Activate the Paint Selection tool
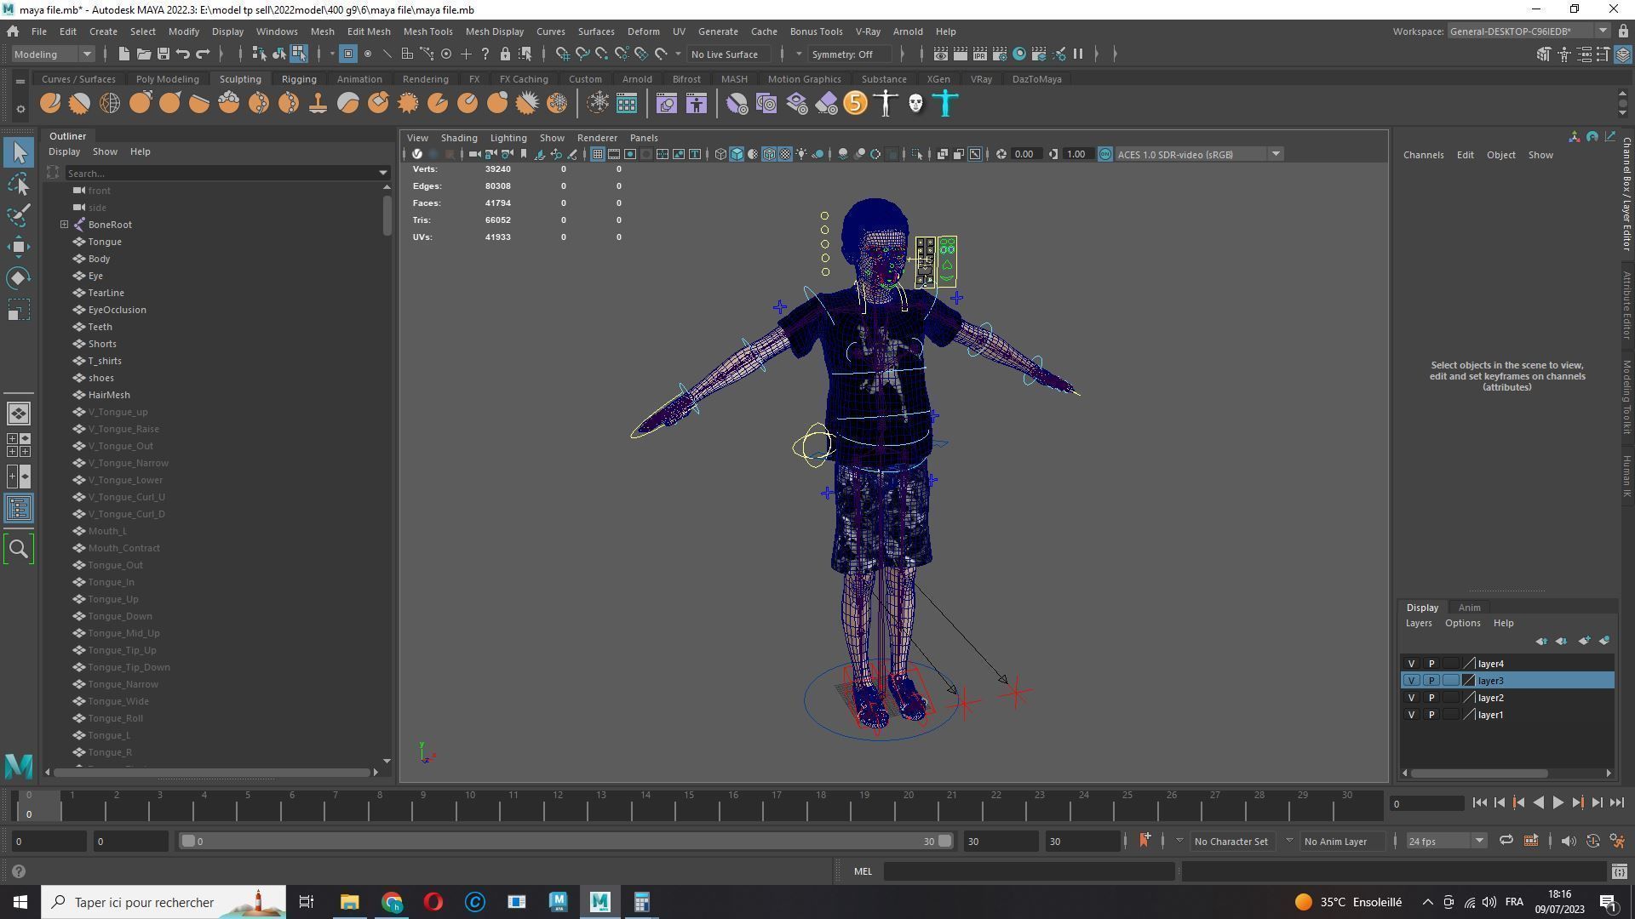The height and width of the screenshot is (919, 1635). pos(18,215)
